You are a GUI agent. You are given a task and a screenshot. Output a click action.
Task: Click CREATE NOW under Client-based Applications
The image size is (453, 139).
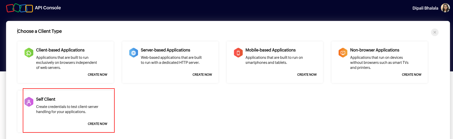[x=97, y=75]
